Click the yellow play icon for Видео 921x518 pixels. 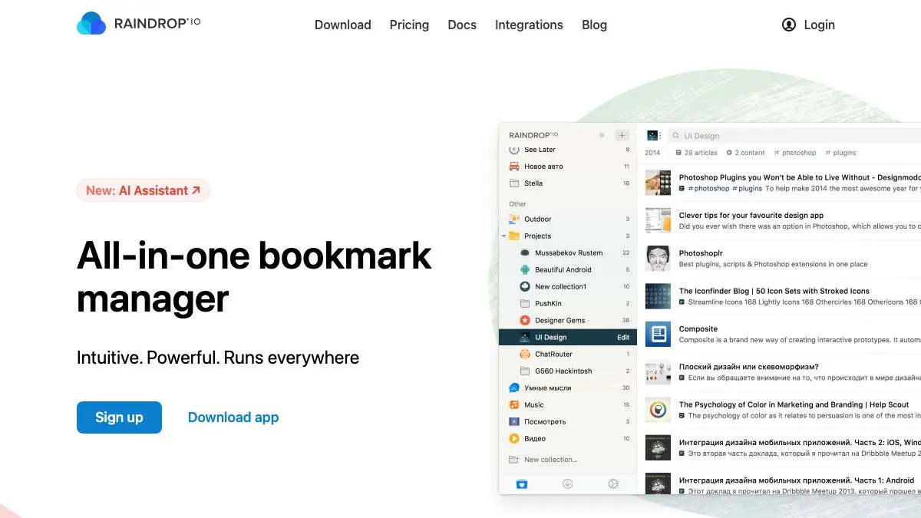coord(514,439)
